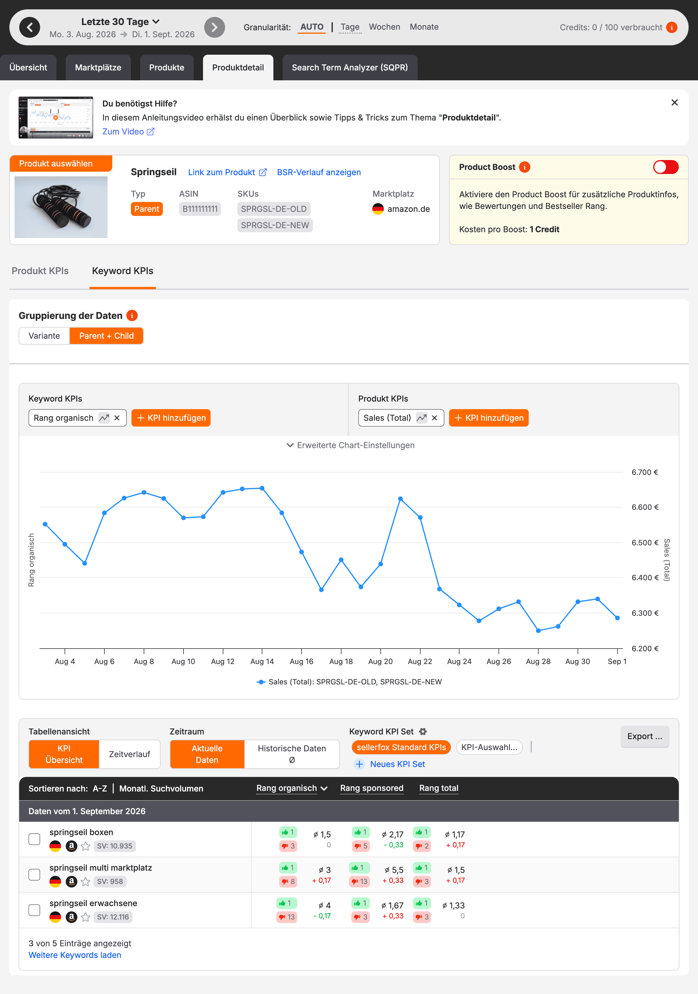This screenshot has width=698, height=994.
Task: Open the credits info icon
Action: point(671,27)
